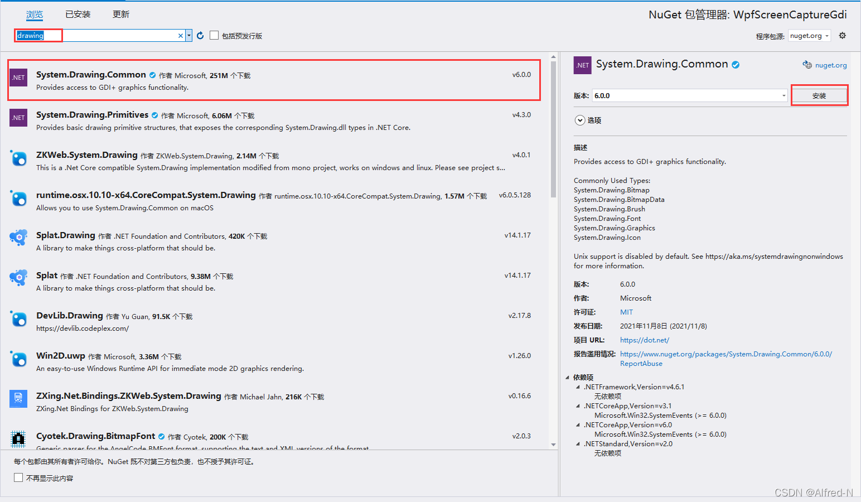The image size is (861, 502).
Task: Click the https://devlib.codeplex.com/ description text
Action: pos(83,329)
